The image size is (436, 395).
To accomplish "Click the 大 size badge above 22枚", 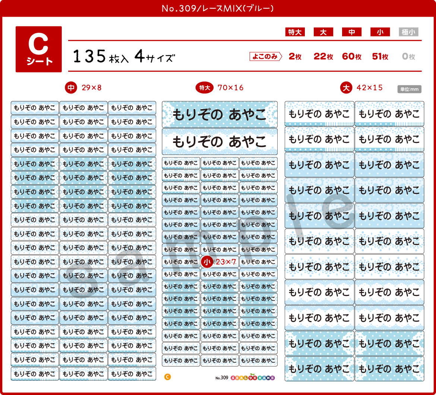I will tap(323, 32).
